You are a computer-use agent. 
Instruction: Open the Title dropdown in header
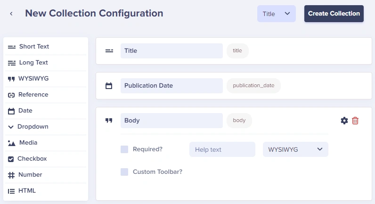pos(277,14)
